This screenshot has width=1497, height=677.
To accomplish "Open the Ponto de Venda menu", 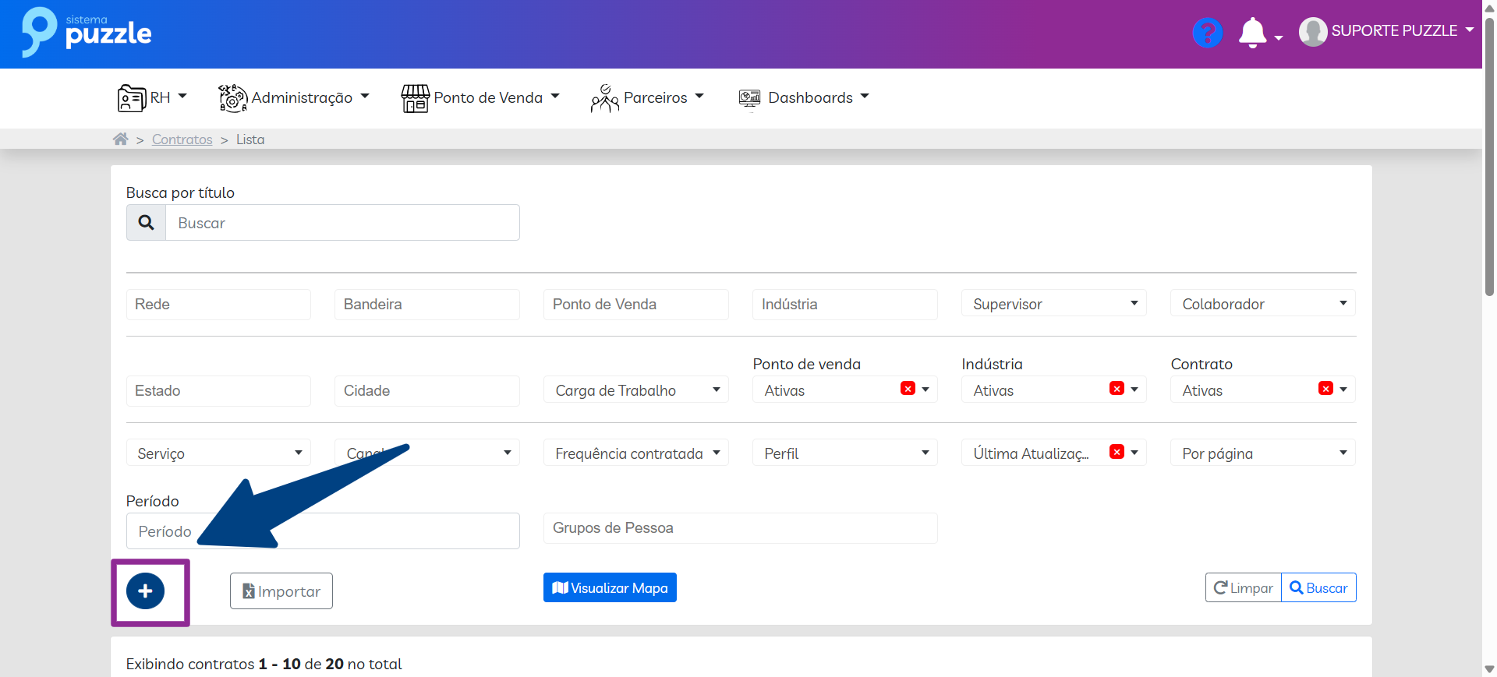I will pos(480,98).
